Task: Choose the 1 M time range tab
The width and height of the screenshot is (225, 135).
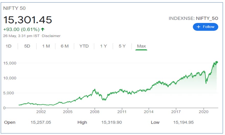Action: (x=46, y=46)
